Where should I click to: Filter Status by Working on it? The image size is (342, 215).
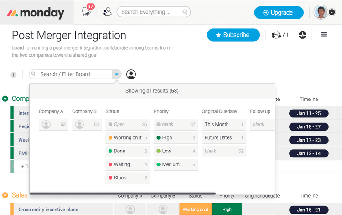[x=128, y=138]
